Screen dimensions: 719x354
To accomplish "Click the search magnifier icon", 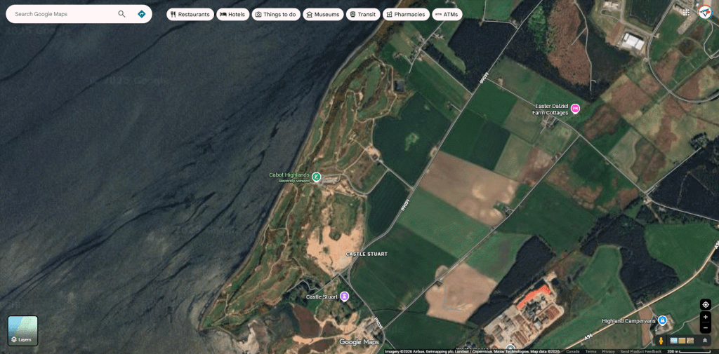I will tap(121, 14).
